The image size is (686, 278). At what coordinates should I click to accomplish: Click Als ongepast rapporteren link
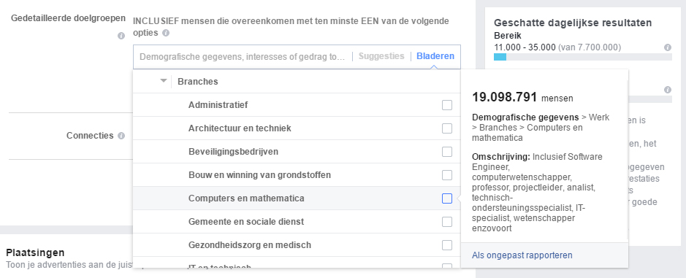522,255
